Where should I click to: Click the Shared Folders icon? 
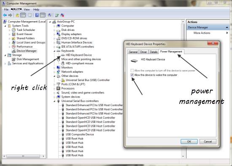[13, 38]
